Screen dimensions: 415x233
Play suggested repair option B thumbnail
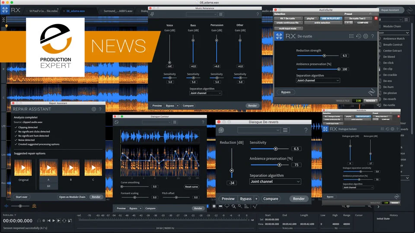tap(70, 167)
